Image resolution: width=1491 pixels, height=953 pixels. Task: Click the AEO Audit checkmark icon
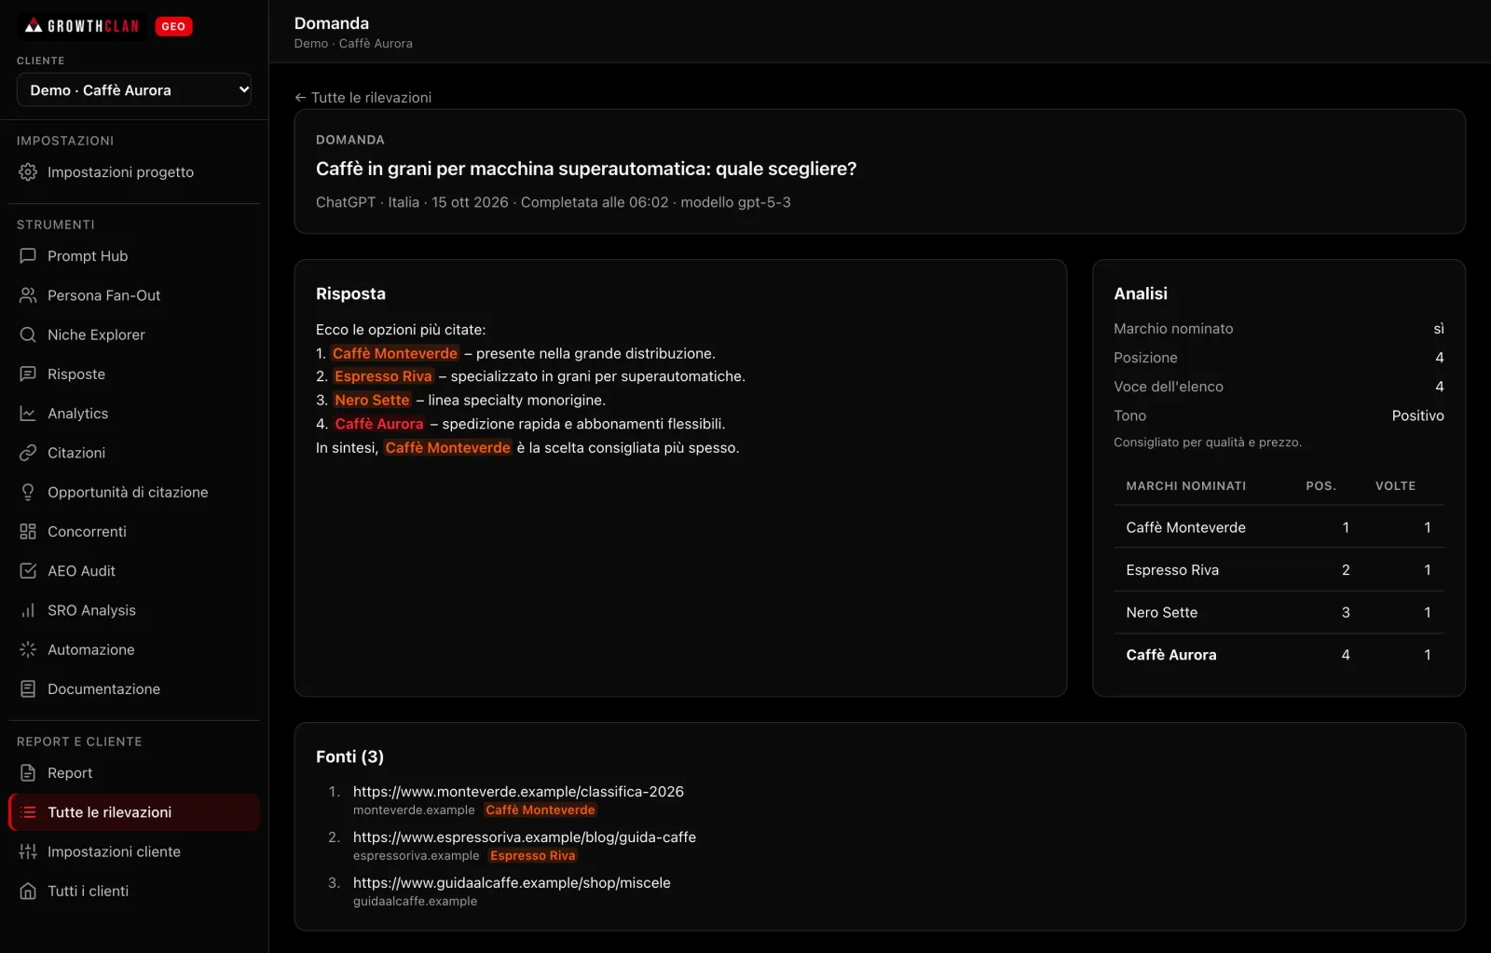click(28, 571)
